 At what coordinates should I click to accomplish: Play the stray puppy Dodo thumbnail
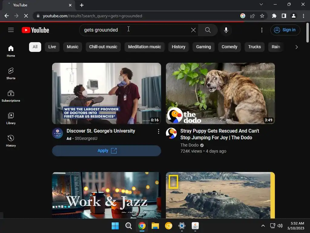point(220,93)
